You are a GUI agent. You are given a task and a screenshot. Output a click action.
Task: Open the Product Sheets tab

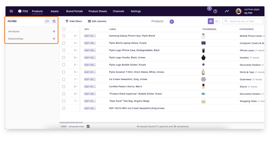pos(98,11)
